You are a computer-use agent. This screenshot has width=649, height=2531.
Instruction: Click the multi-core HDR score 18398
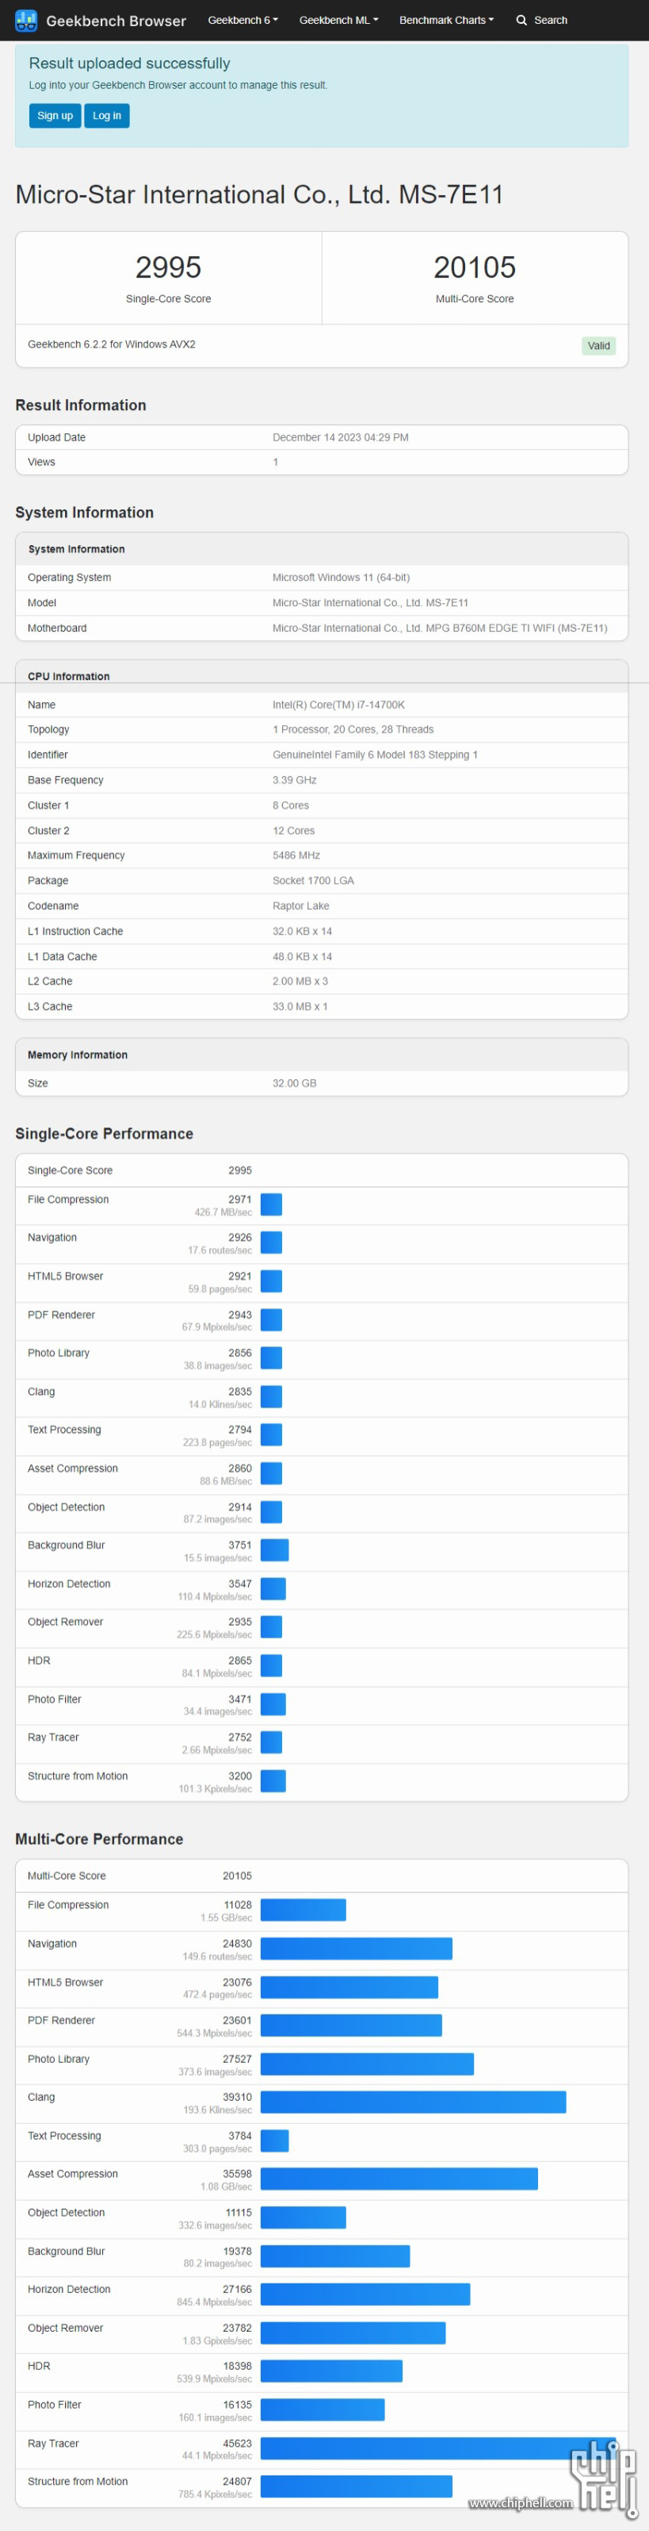click(x=238, y=2367)
